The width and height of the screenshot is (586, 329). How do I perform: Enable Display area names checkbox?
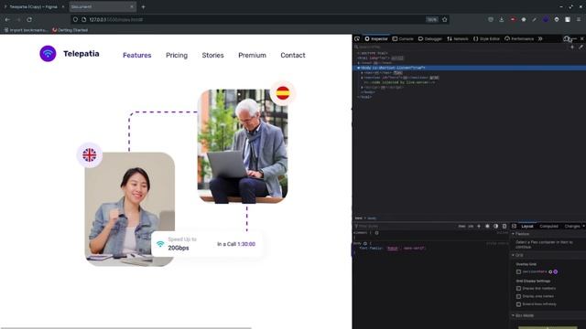518,296
